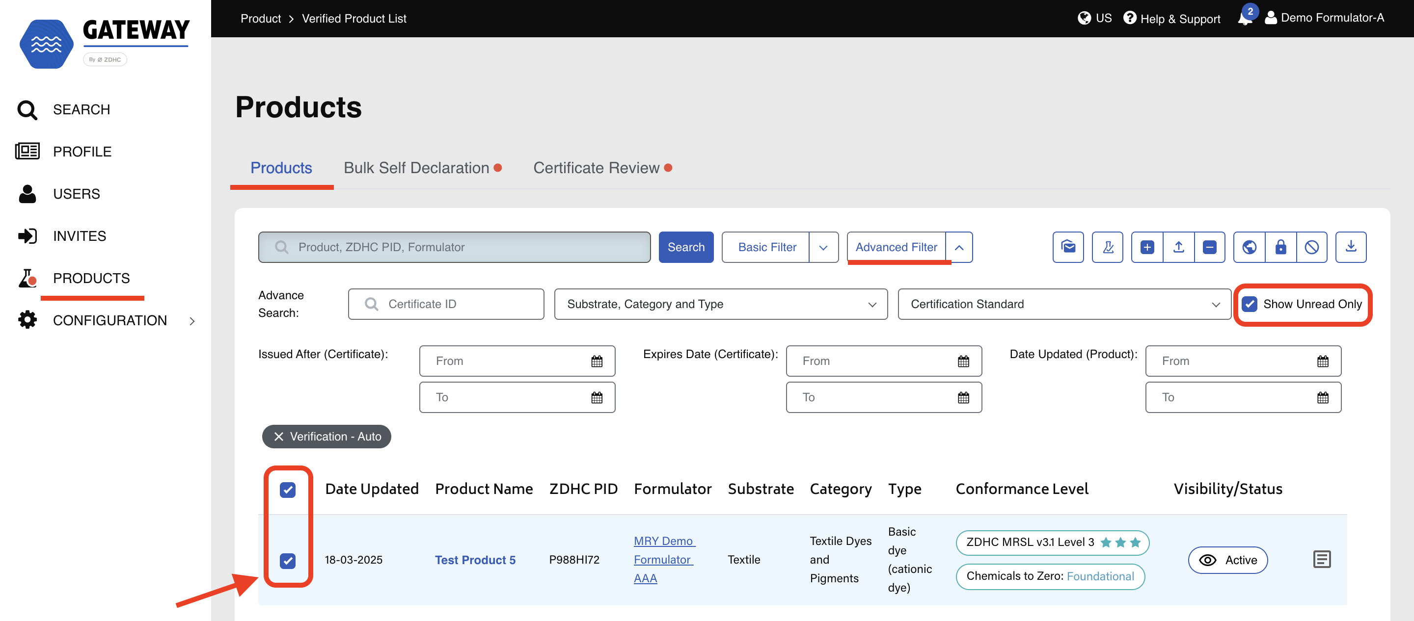Click the download arrow icon button
The height and width of the screenshot is (621, 1414).
tap(1350, 247)
